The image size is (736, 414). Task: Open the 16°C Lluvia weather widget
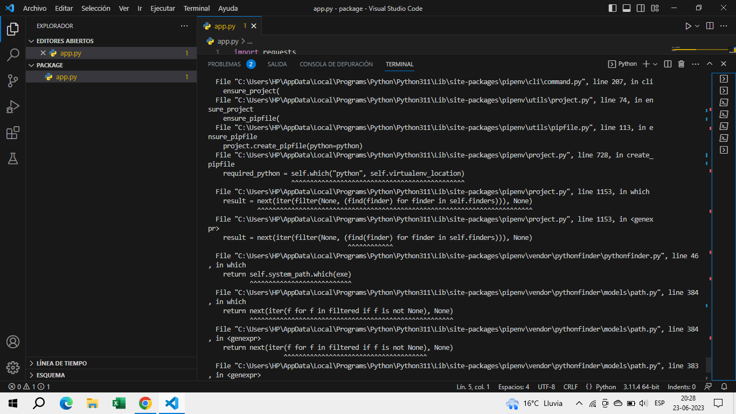[x=534, y=403]
